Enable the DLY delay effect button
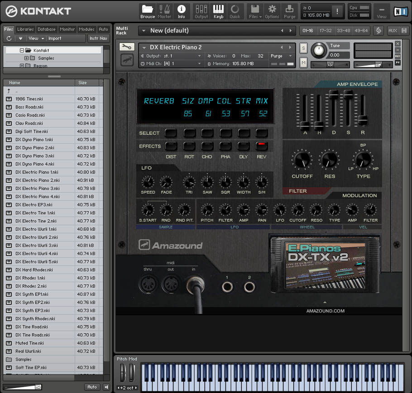Image resolution: width=412 pixels, height=393 pixels. coord(243,146)
